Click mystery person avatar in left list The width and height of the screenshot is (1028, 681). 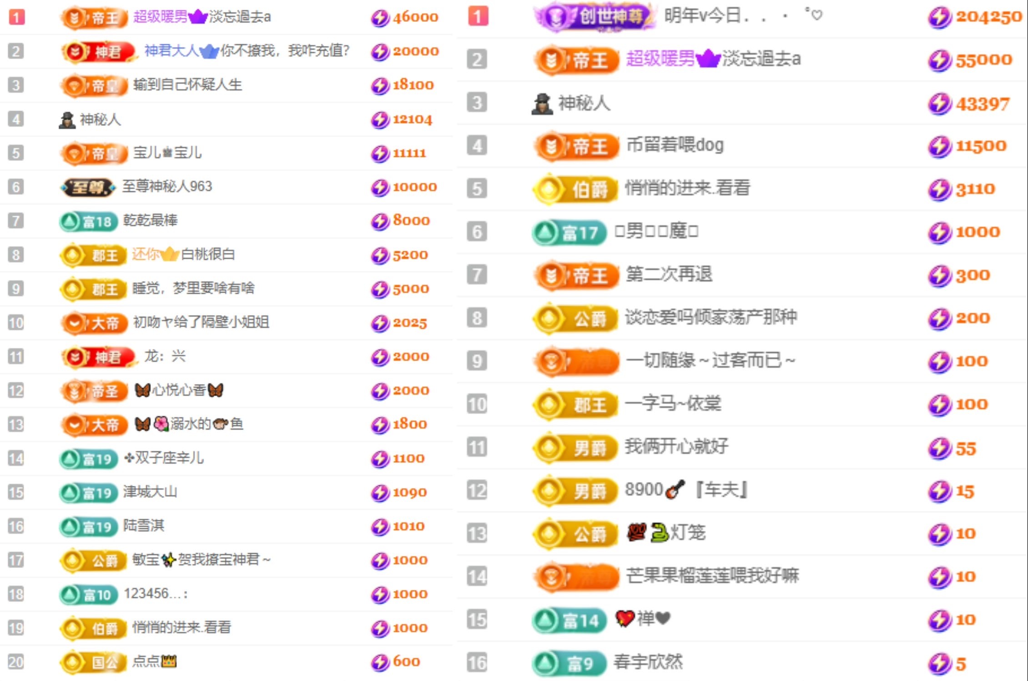[67, 120]
